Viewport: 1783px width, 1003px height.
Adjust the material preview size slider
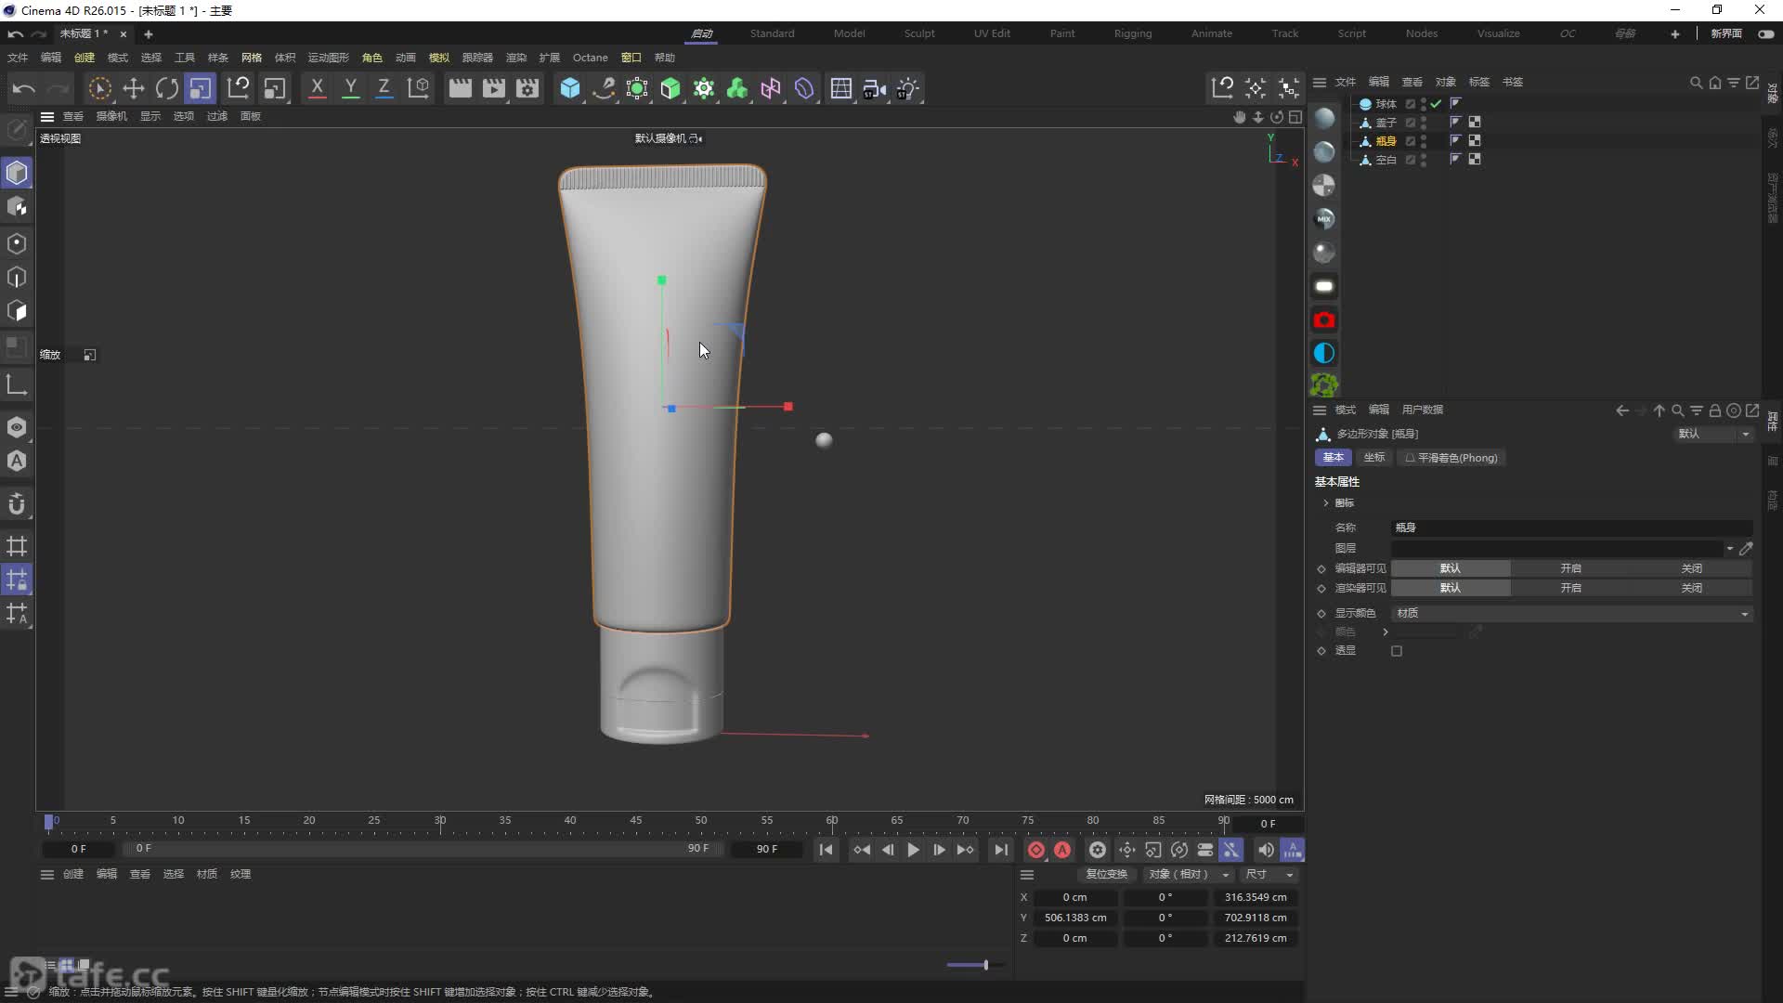[985, 965]
